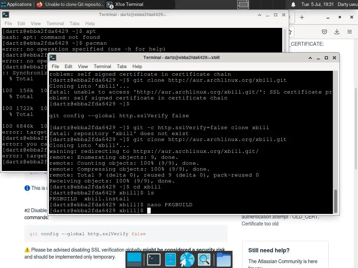Click 'Certificate too old' text on page
The width and height of the screenshot is (358, 268).
260,224
